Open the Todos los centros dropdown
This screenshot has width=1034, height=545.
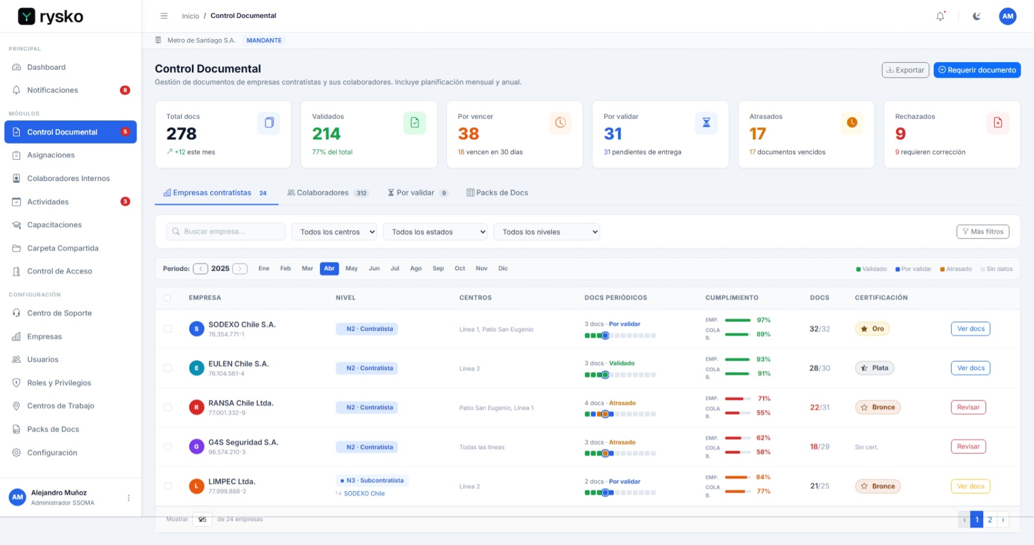(x=334, y=232)
